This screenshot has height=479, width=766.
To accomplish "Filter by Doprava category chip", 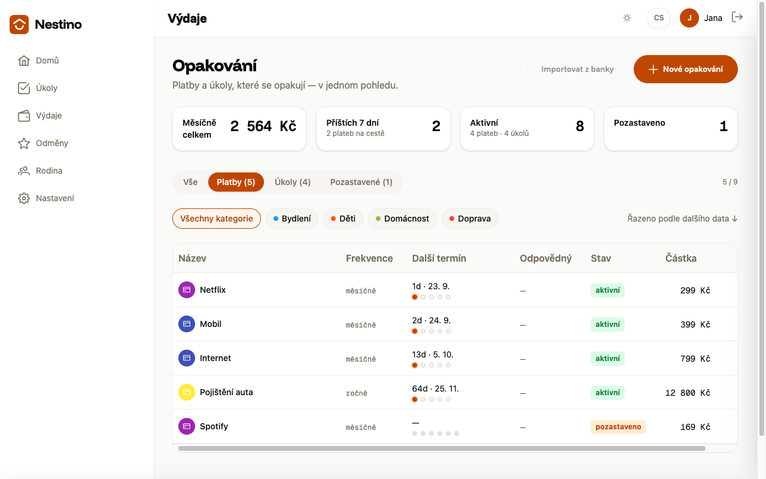I will [x=470, y=219].
